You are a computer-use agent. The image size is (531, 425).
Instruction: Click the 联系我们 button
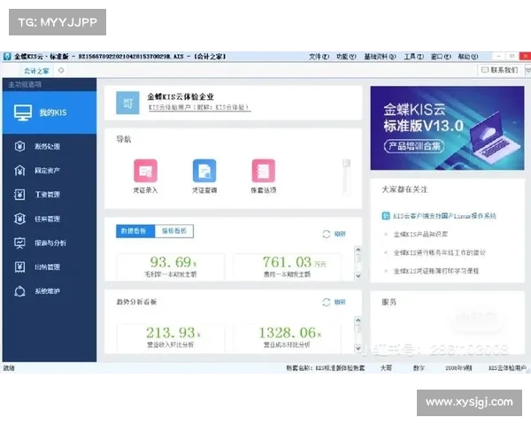(500, 70)
